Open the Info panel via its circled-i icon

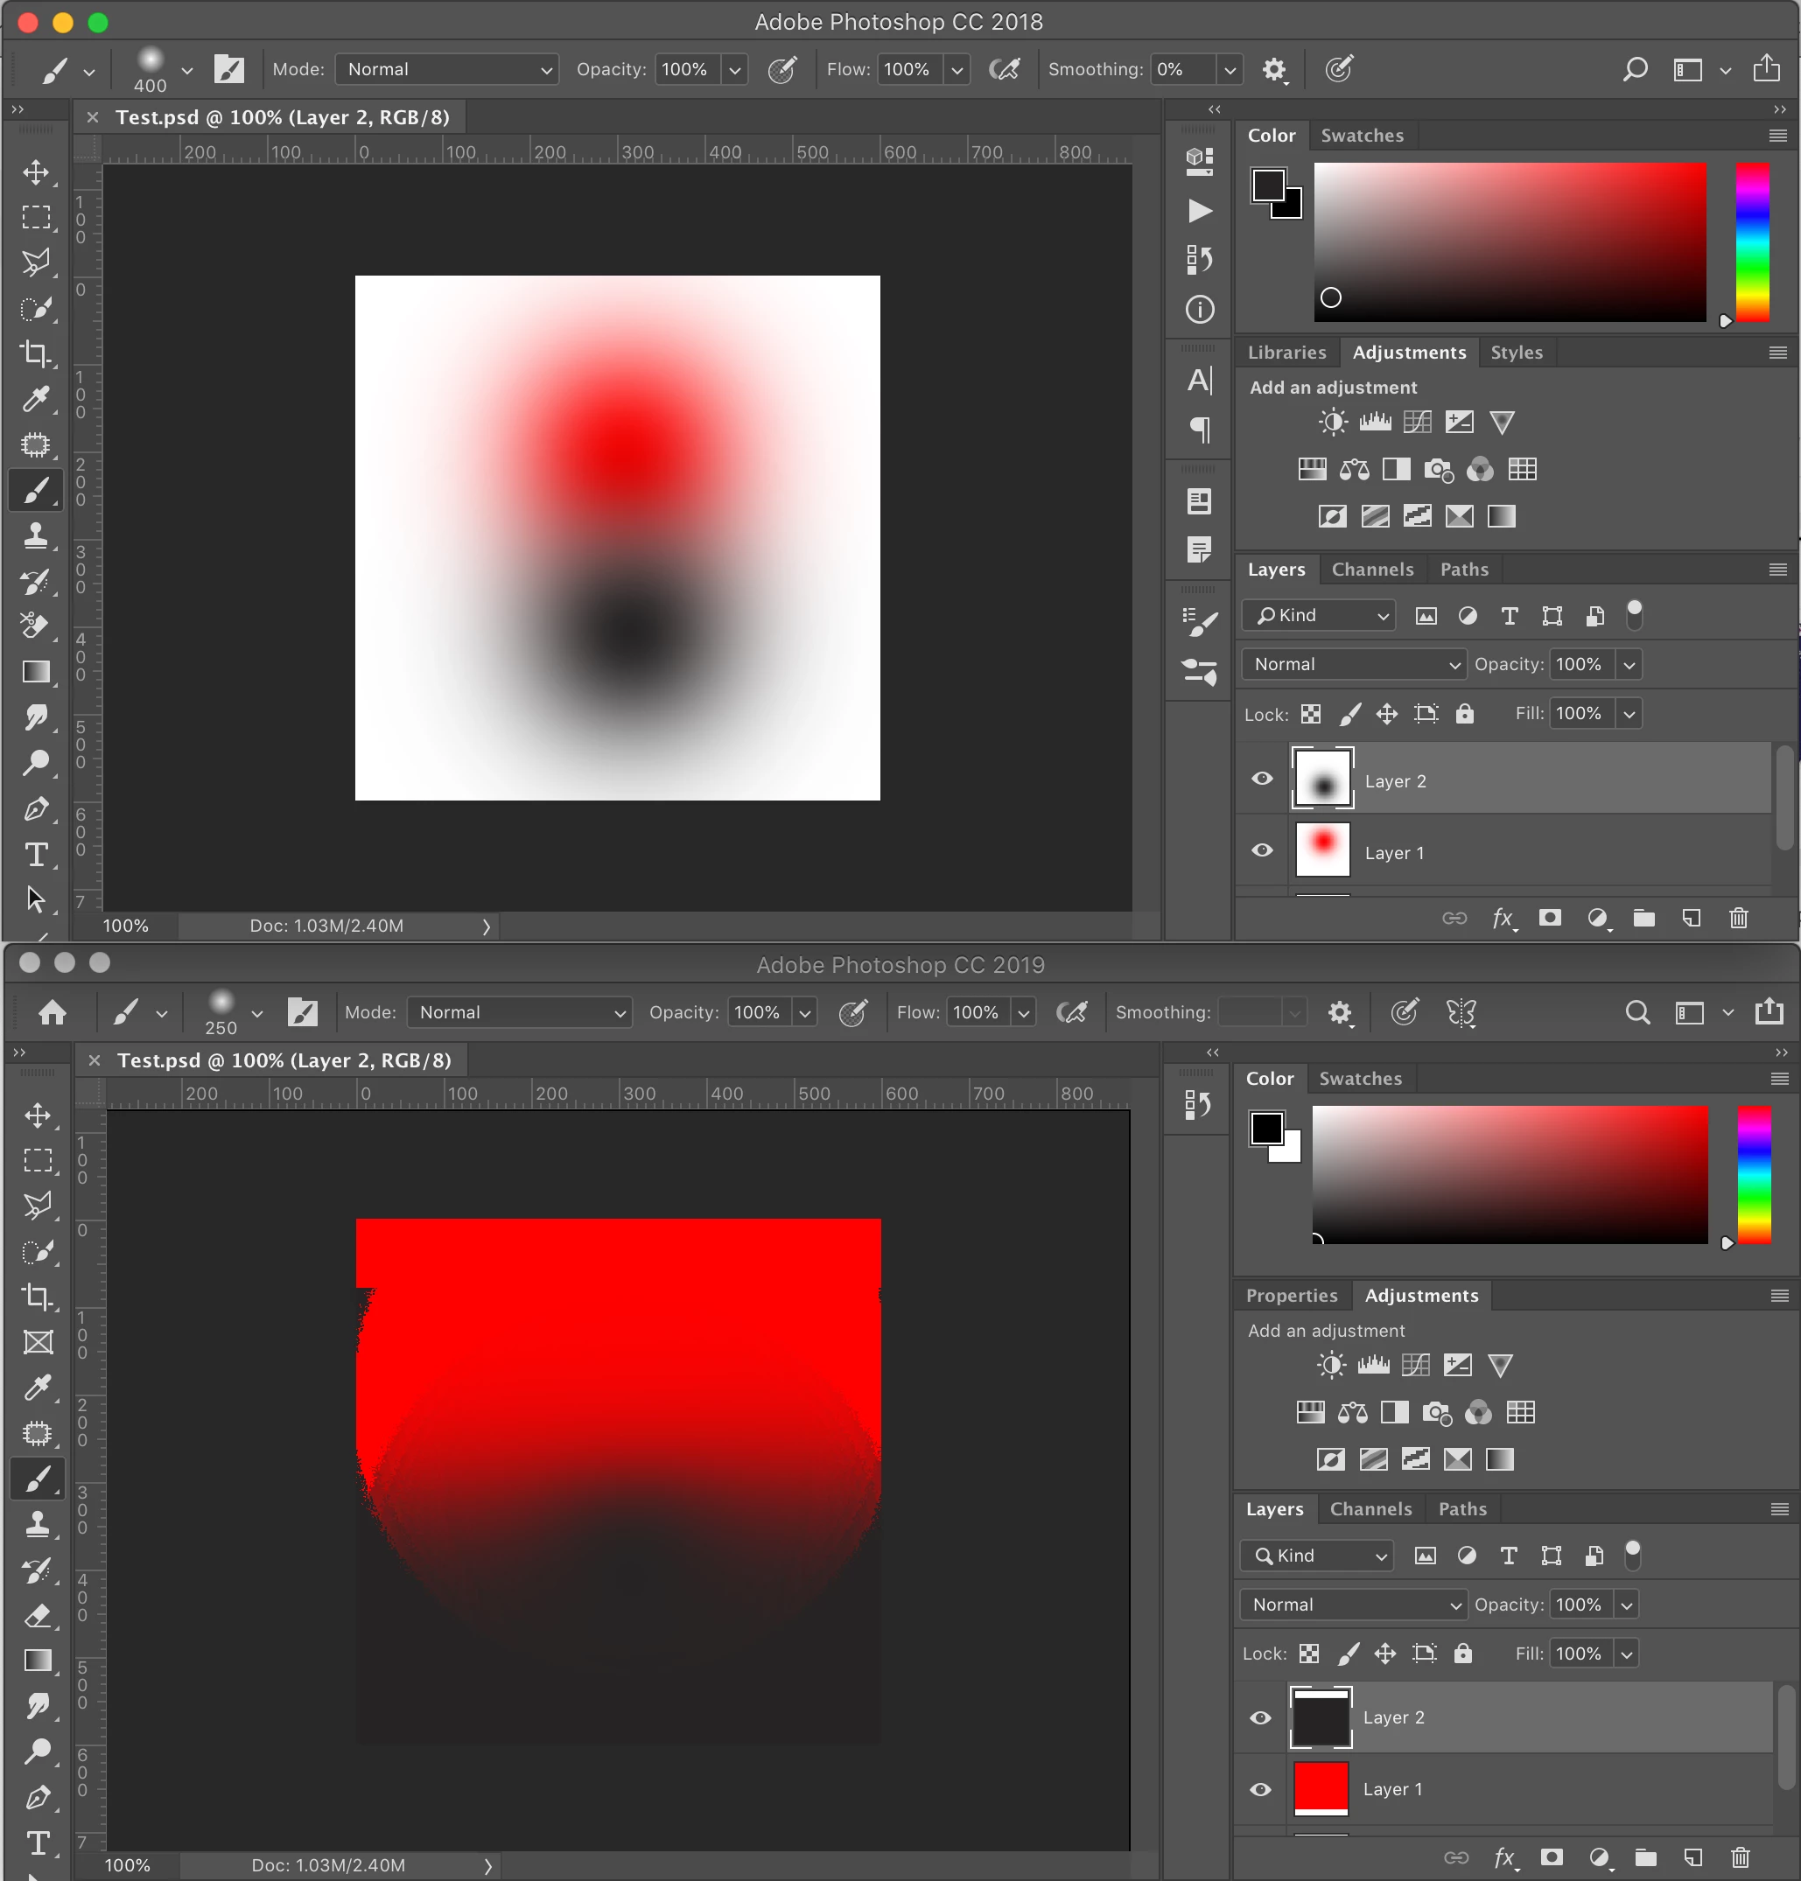click(1199, 309)
